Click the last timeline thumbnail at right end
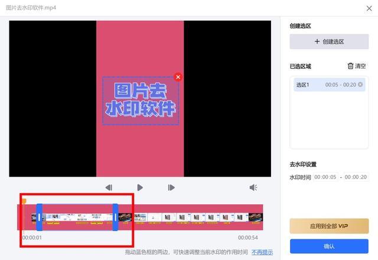 256,217
